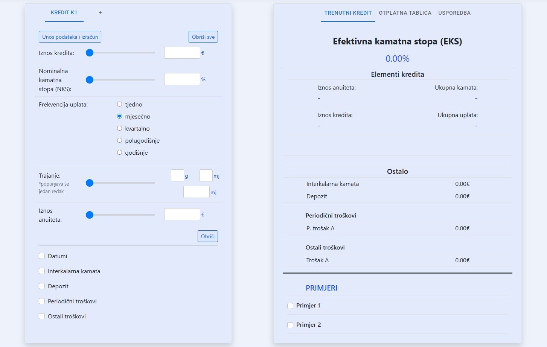Check the Periodični troškovi option
Screen dimensions: 547x347
coord(42,301)
